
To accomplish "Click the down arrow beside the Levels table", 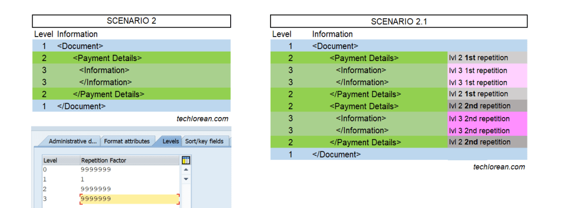I will [186, 179].
